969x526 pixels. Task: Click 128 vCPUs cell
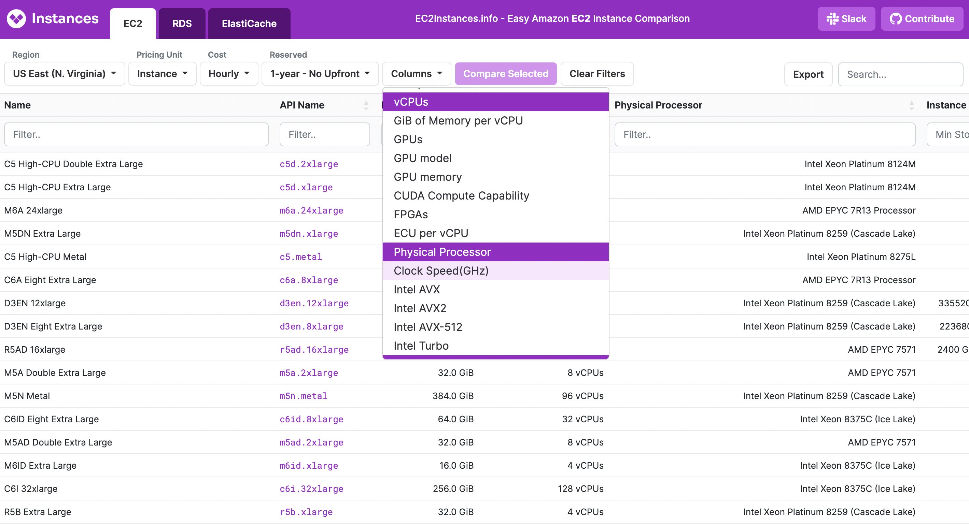click(580, 489)
